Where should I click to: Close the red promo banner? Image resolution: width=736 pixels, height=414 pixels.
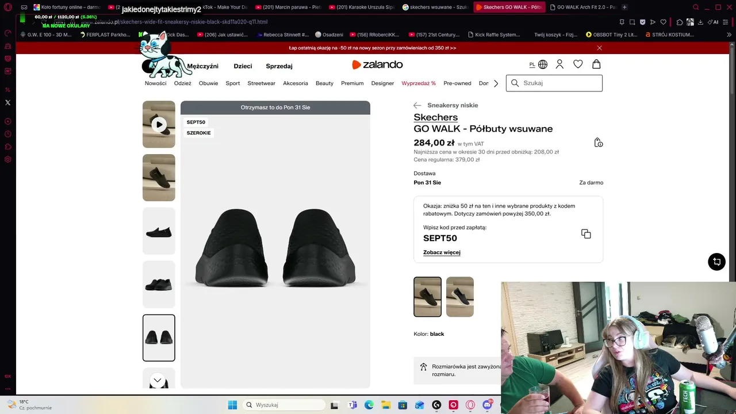point(599,48)
